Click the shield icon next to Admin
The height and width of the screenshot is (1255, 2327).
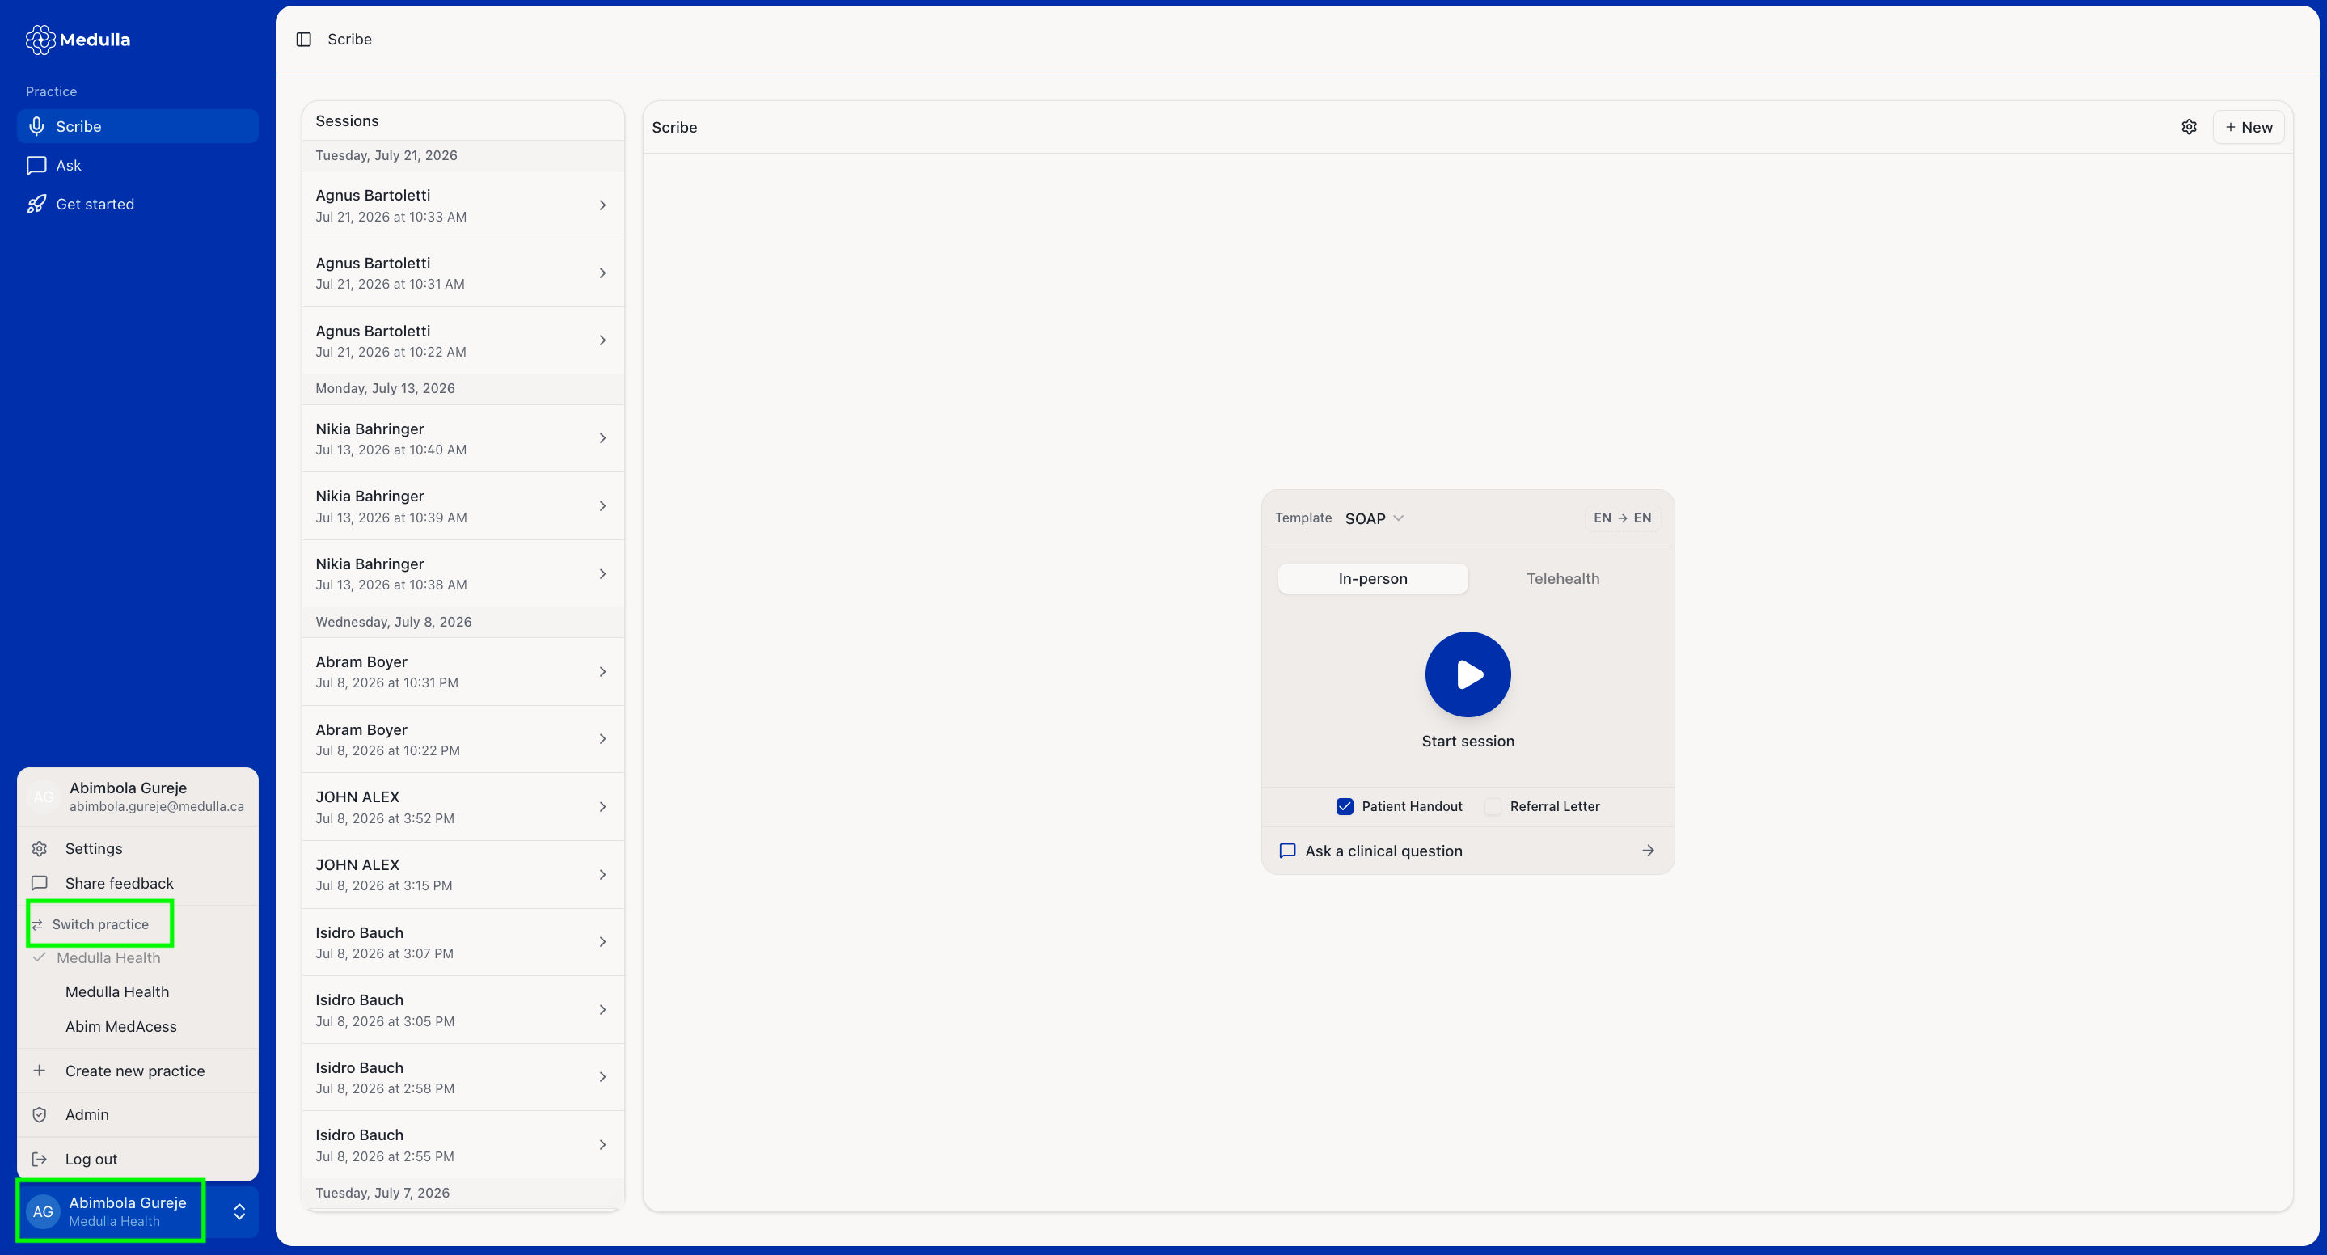[x=40, y=1115]
